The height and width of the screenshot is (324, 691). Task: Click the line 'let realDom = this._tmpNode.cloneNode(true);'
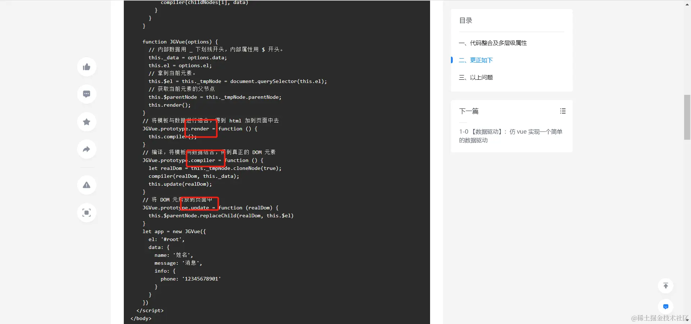215,168
